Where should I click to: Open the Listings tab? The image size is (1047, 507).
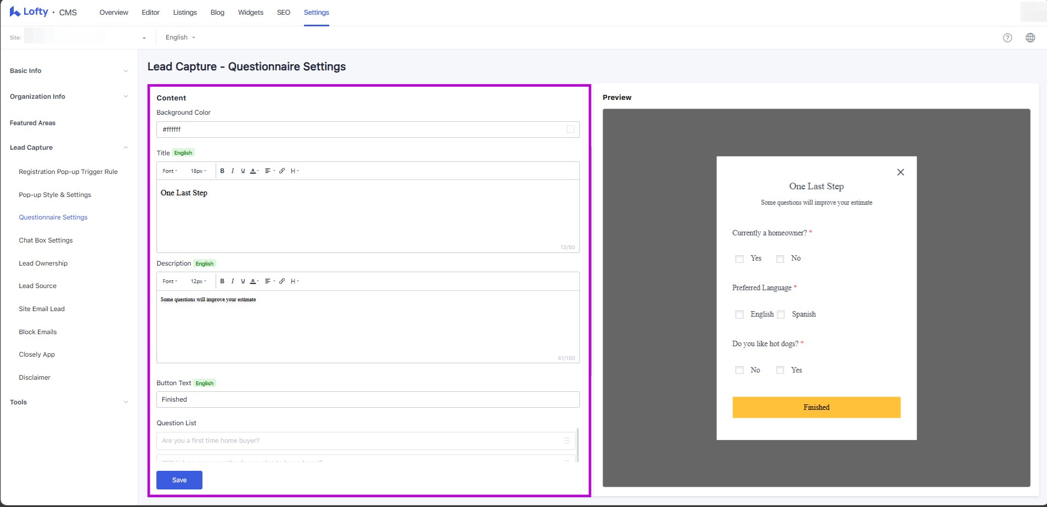coord(185,13)
